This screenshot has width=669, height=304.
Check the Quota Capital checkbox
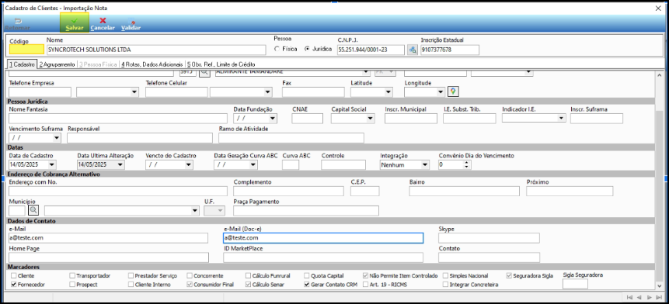(x=307, y=276)
